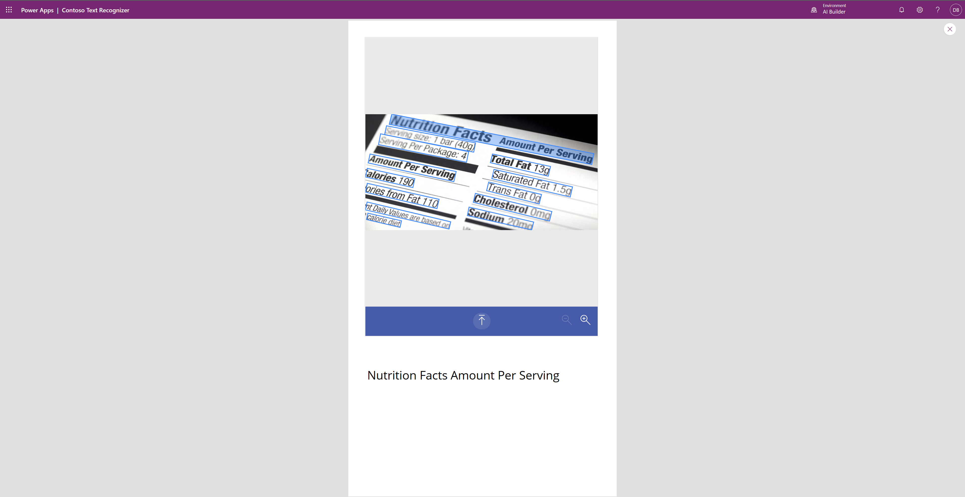Click the help question mark icon
This screenshot has width=965, height=497.
click(x=938, y=10)
